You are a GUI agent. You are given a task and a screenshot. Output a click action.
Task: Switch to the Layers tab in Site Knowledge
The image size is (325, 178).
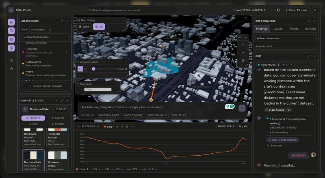(x=278, y=29)
